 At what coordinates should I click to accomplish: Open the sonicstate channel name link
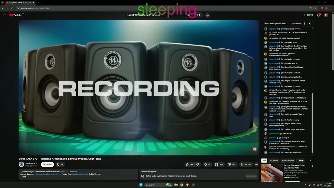[30, 163]
